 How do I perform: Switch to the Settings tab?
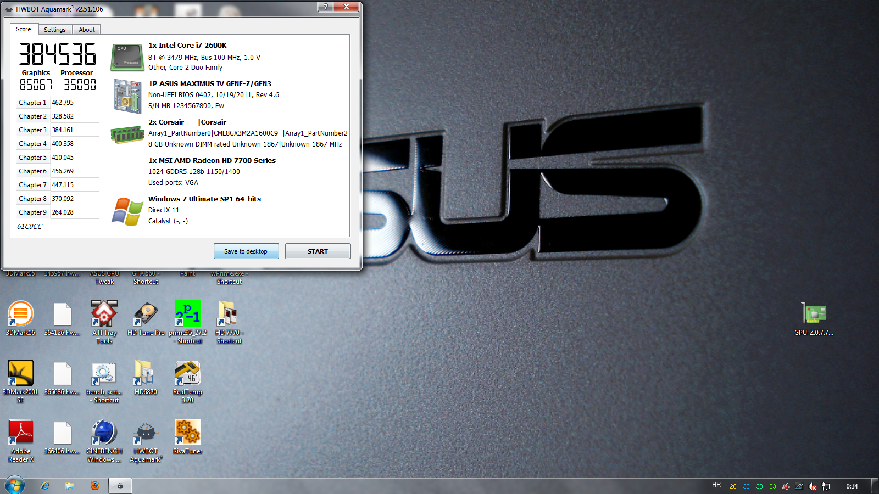[x=55, y=30]
